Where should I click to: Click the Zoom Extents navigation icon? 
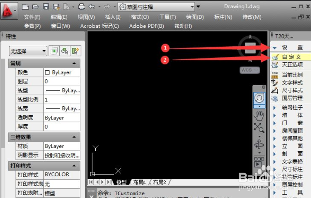tap(259, 128)
